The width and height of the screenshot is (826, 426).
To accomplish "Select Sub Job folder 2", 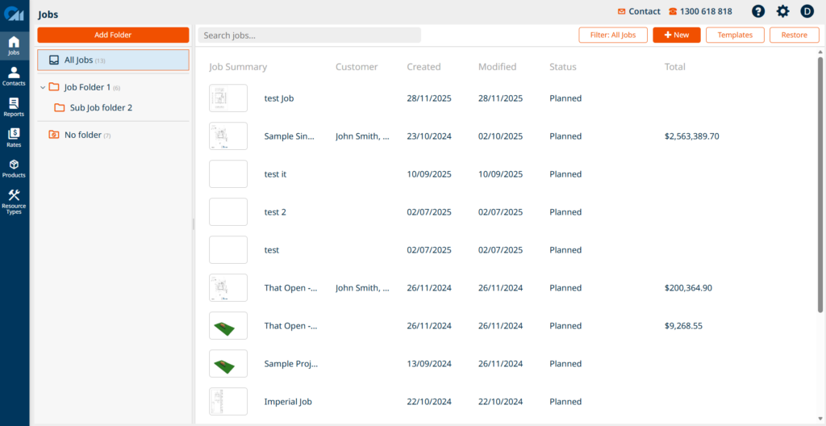I will tap(100, 107).
